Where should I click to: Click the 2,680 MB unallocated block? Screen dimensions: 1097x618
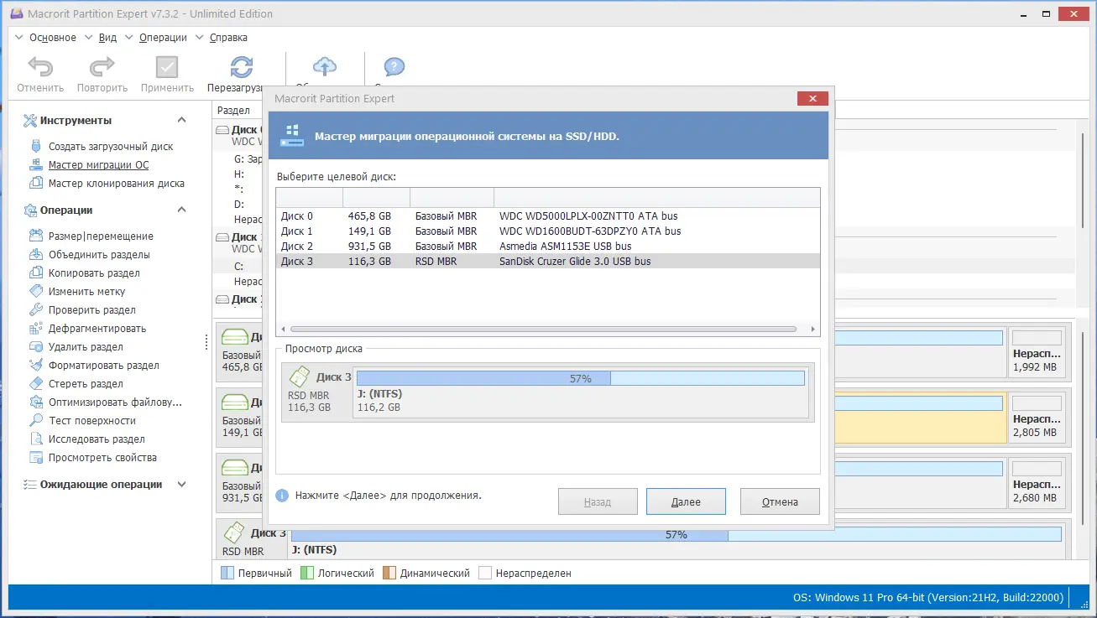(x=1037, y=482)
